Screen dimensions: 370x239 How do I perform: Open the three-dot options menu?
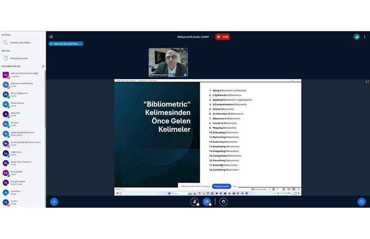[x=365, y=37]
